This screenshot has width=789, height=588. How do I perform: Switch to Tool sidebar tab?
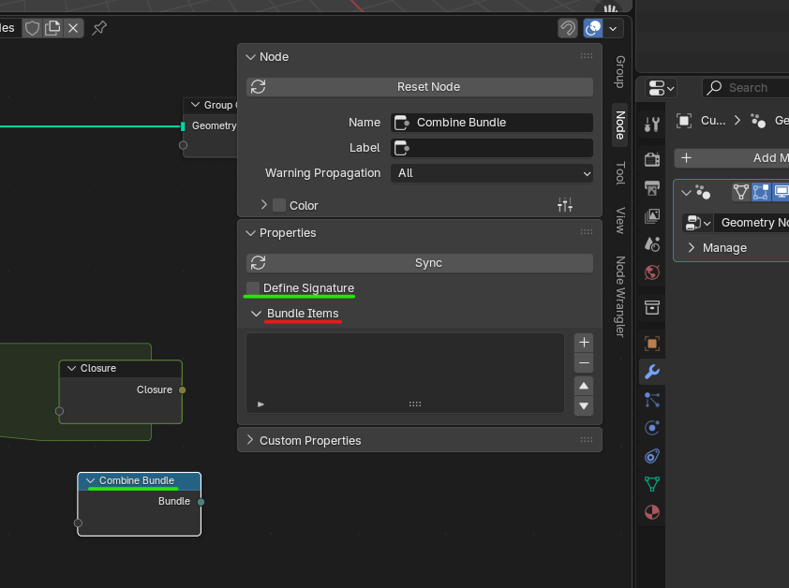point(620,173)
